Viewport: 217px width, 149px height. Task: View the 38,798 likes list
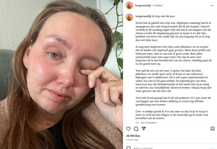point(133,136)
